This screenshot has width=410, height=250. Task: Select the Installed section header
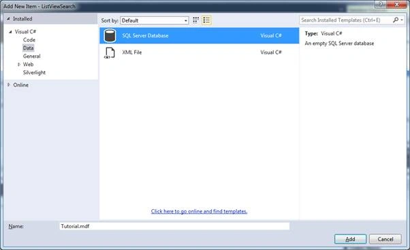[51, 19]
